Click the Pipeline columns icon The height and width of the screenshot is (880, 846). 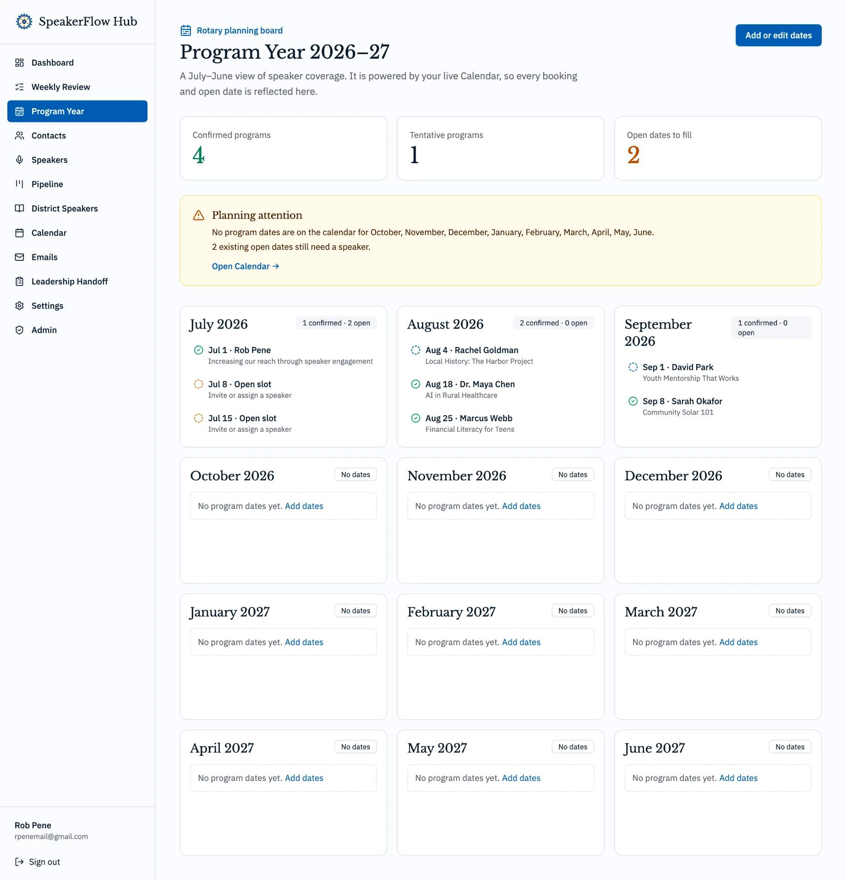pos(19,184)
